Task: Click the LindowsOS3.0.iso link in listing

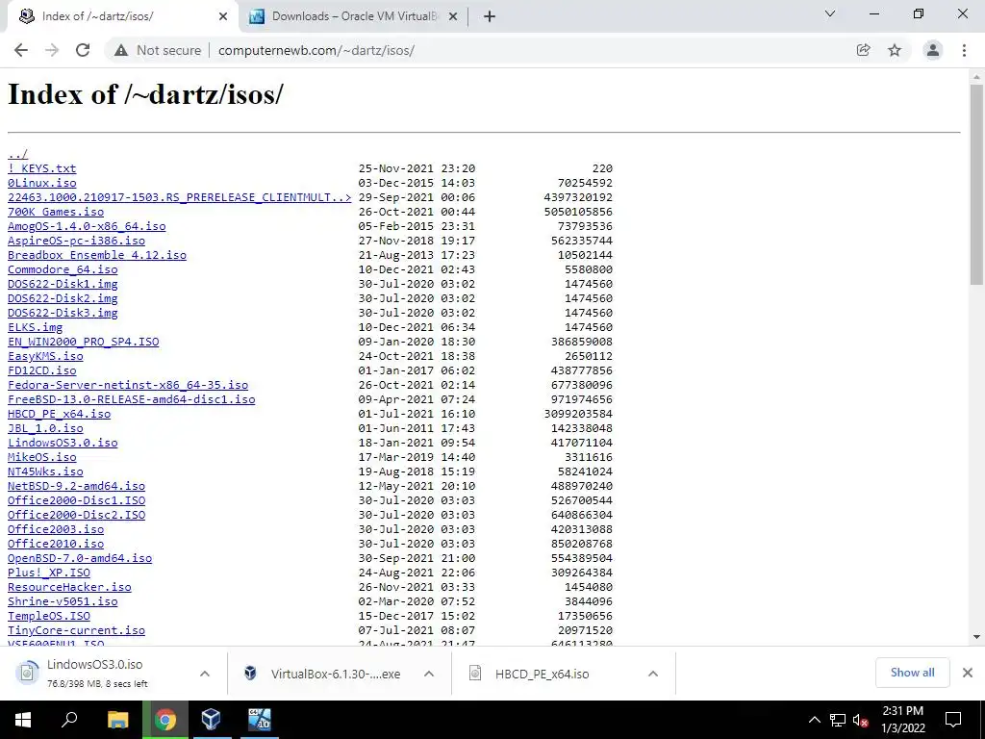Action: click(63, 443)
